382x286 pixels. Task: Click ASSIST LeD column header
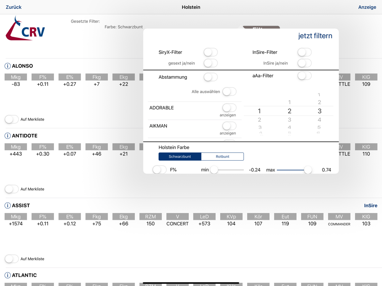click(204, 217)
